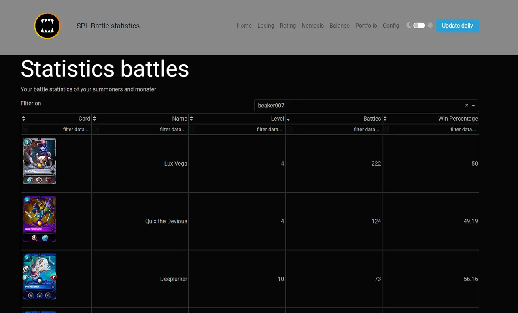Screen dimensions: 518x313
Task: Click the Statistics battles heading
Action: (105, 68)
